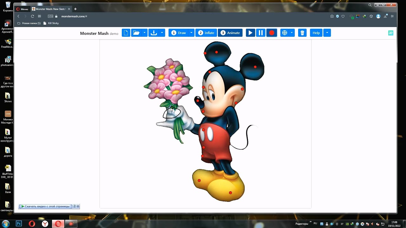This screenshot has width=406, height=228.
Task: Open the Корзина recycle bin desktop icon
Action: tap(8, 7)
